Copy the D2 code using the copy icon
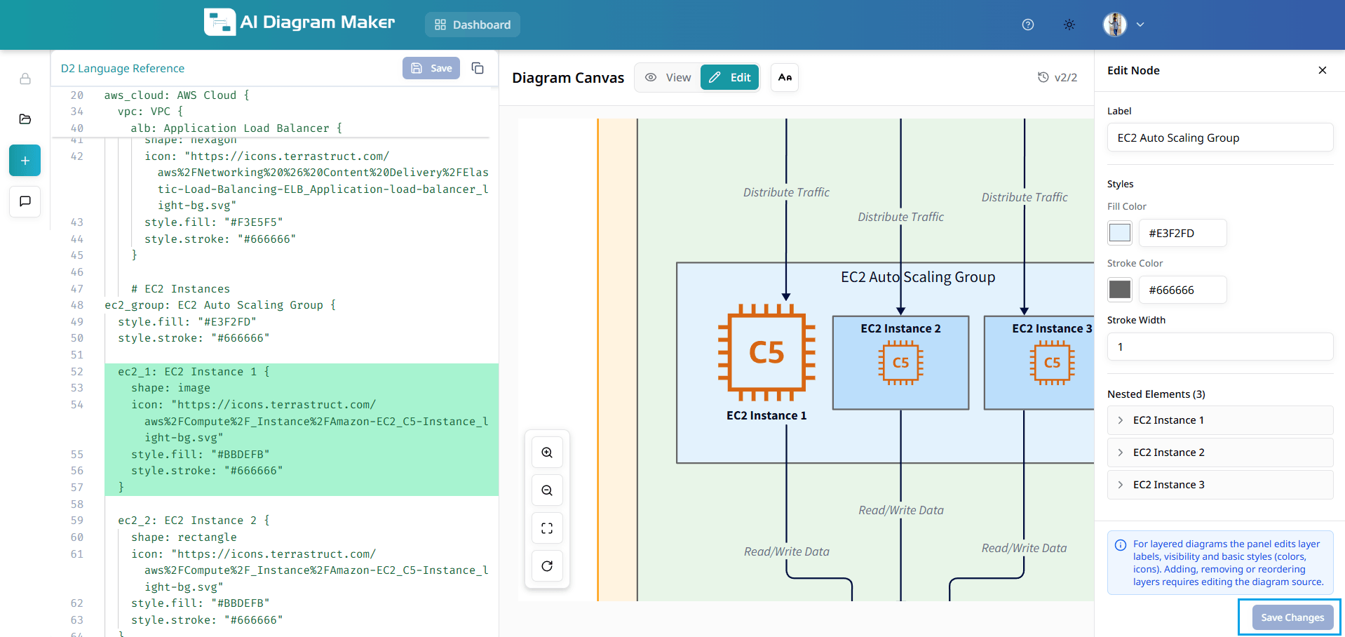This screenshot has height=637, width=1345. click(478, 68)
